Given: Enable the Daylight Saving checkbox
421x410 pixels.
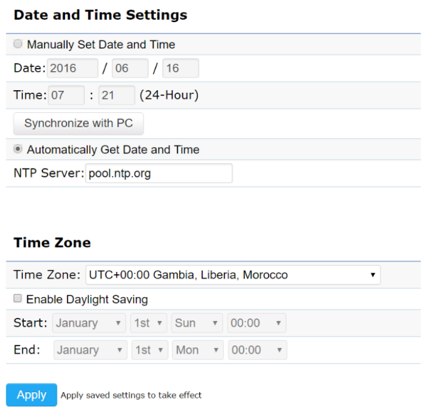Looking at the screenshot, I should [18, 299].
